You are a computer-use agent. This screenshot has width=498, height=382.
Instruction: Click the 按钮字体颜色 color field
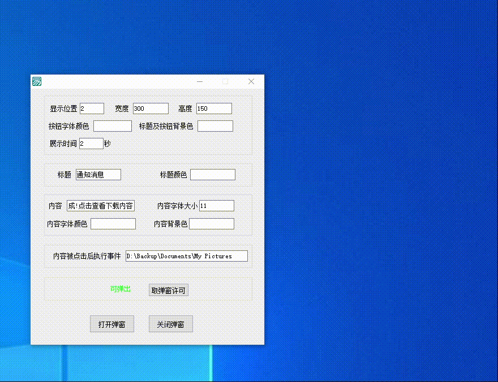[113, 126]
